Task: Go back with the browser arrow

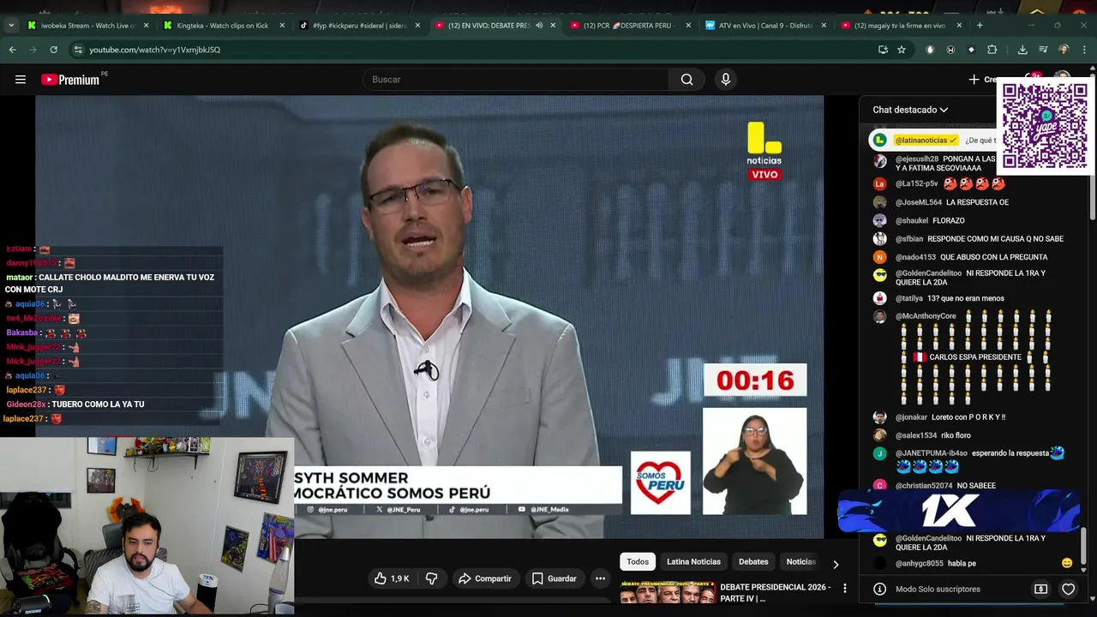Action: click(x=13, y=50)
